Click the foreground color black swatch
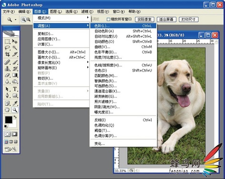 (x=9, y=120)
